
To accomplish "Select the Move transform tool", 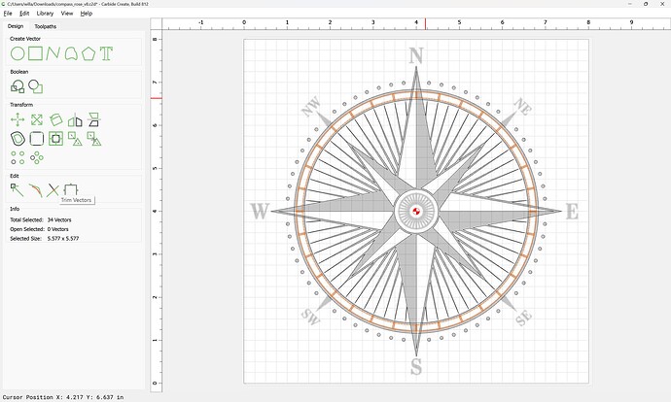I will 18,119.
